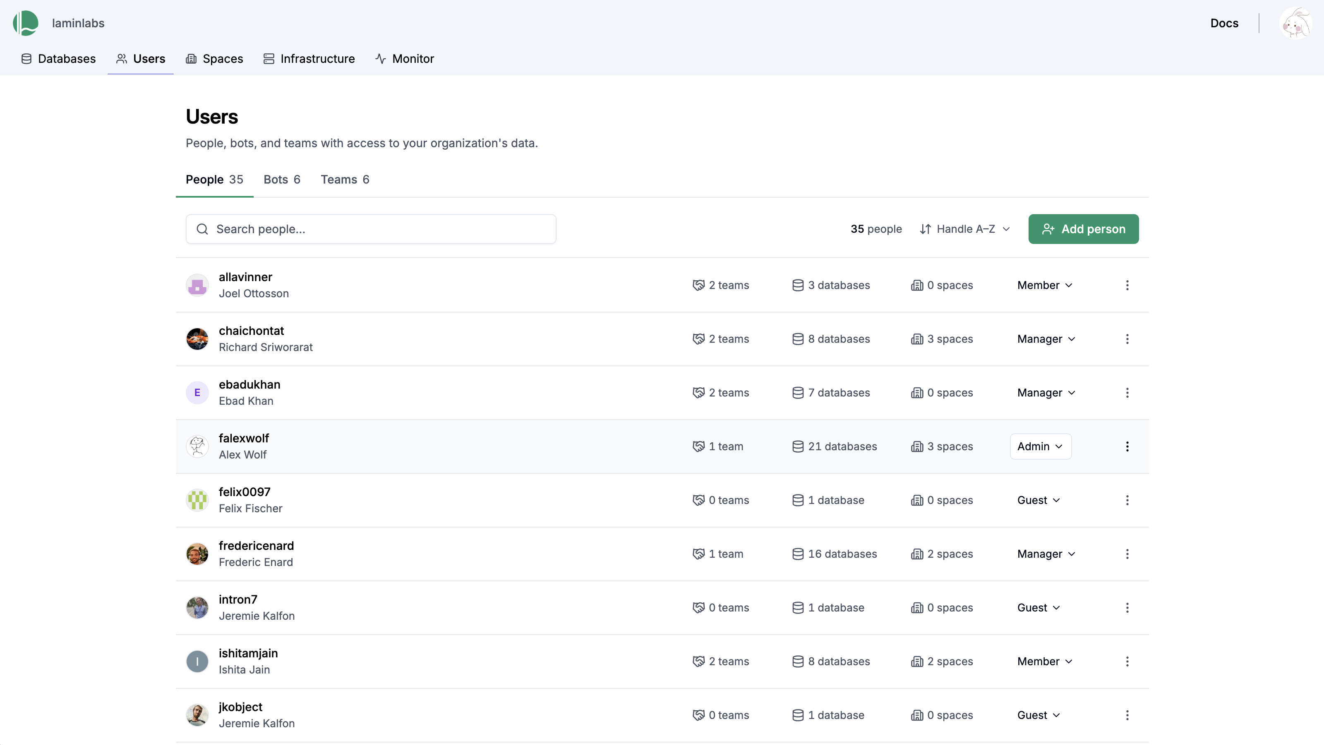Click the Add person button
This screenshot has height=745, width=1324.
tap(1084, 229)
